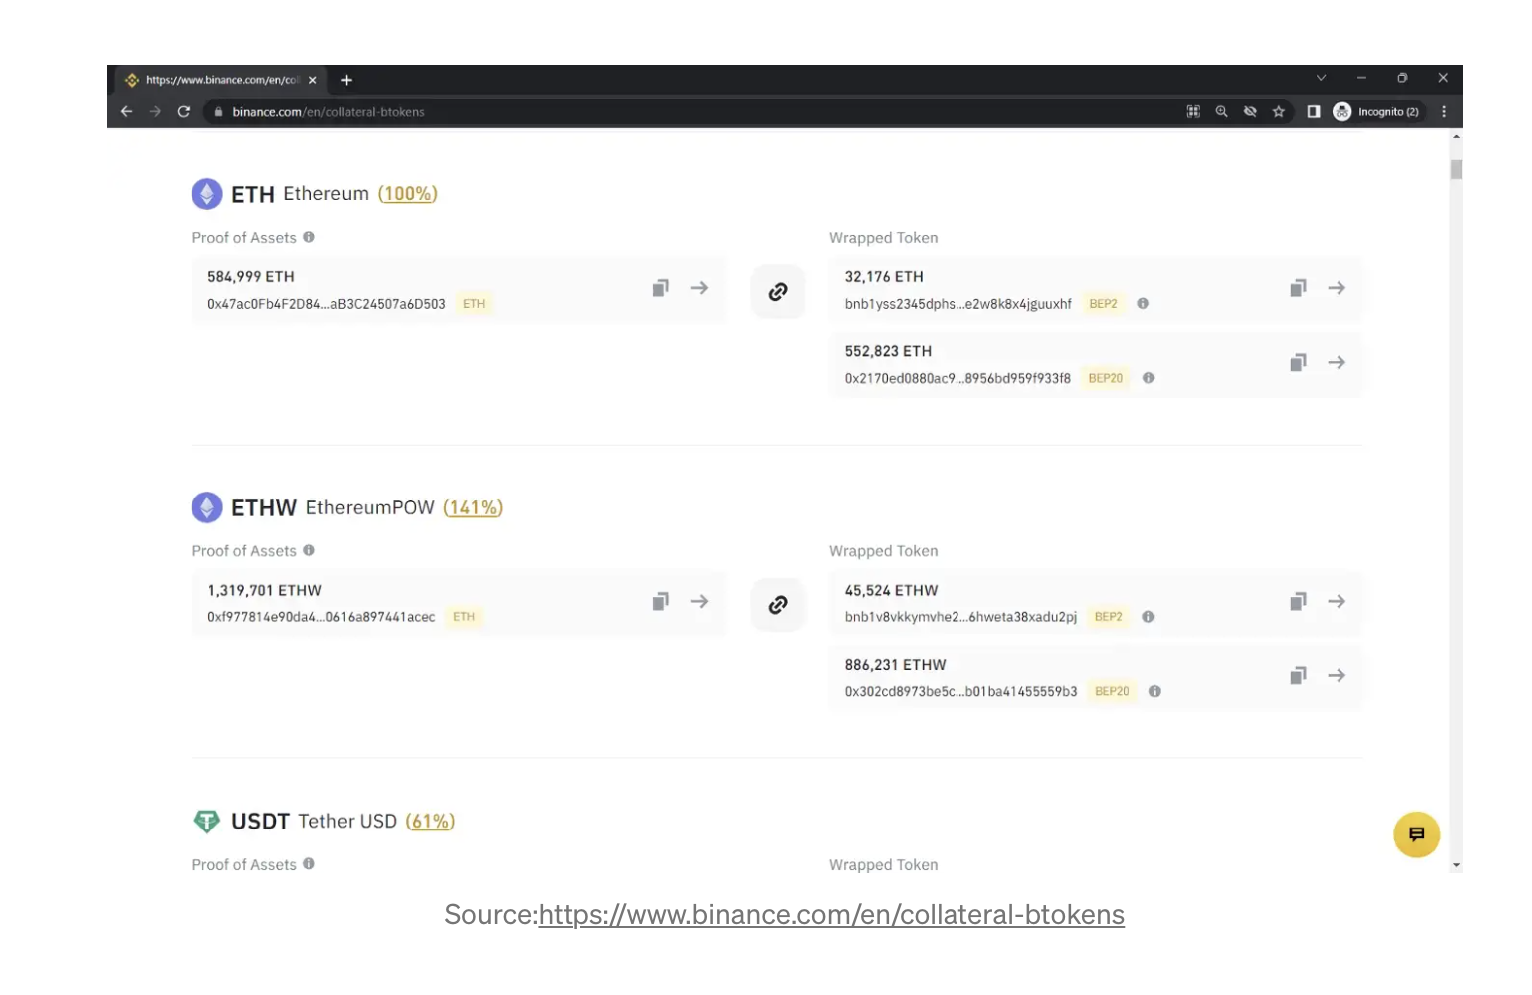Close the Binance browser tab

(312, 80)
